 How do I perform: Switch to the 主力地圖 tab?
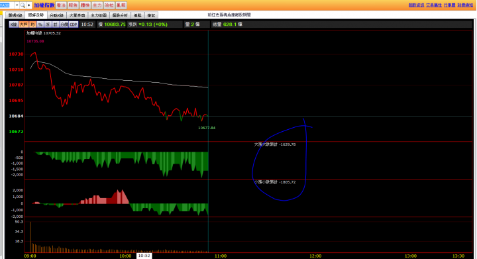click(99, 15)
